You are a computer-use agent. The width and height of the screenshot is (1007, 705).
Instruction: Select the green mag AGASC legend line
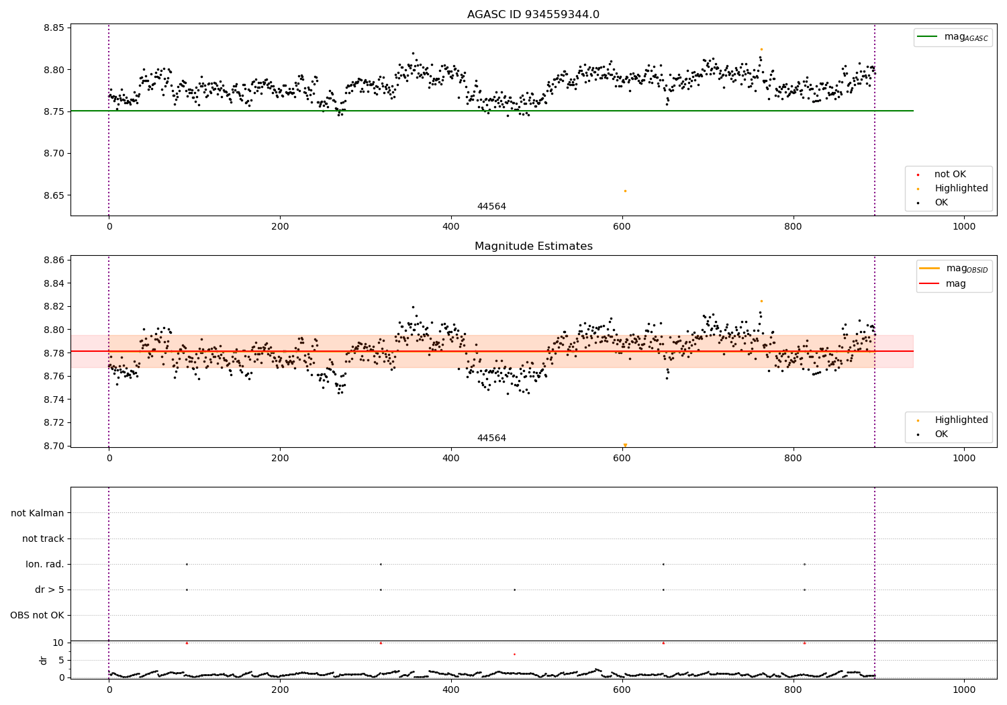(x=927, y=37)
